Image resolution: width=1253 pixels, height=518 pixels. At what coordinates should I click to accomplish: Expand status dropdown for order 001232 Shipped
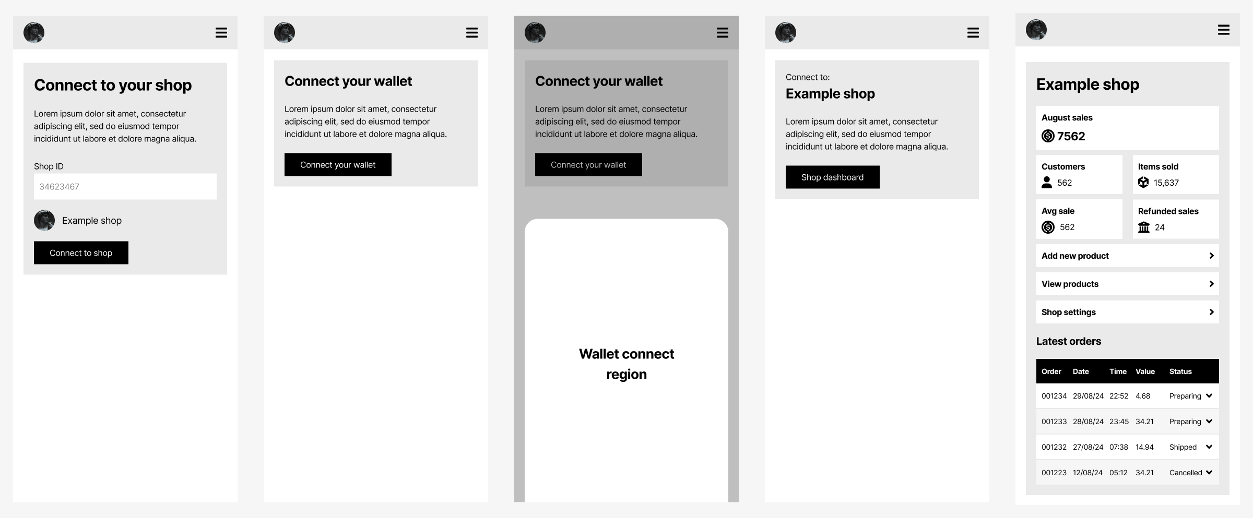[x=1209, y=447]
